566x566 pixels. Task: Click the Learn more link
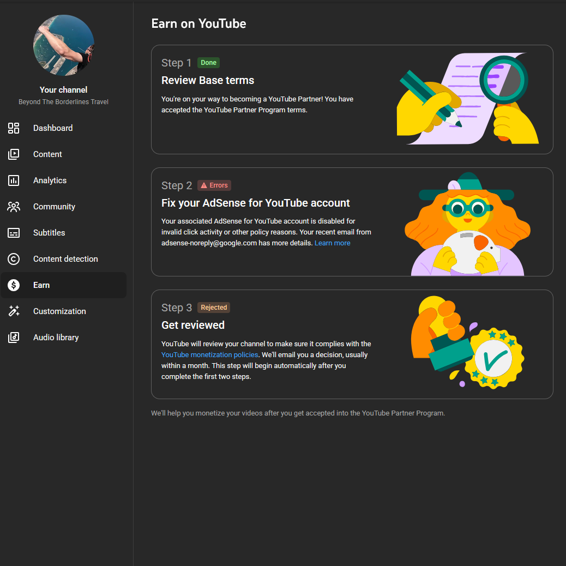(332, 243)
